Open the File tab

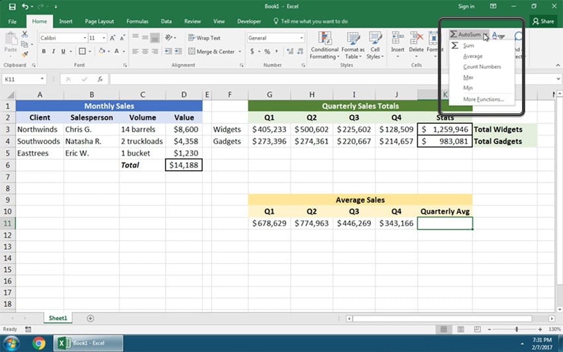pos(12,21)
